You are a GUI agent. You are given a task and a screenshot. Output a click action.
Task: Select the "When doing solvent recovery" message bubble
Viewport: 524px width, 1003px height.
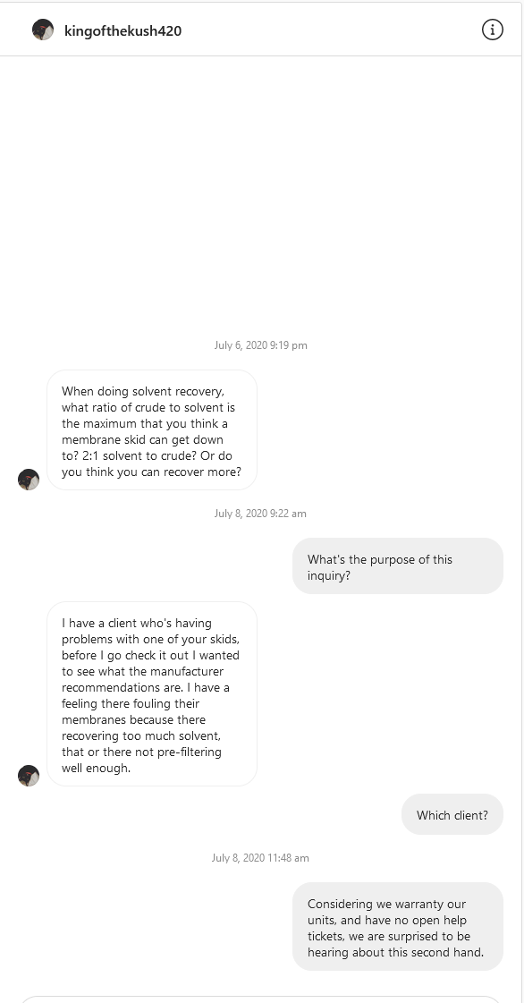coord(152,430)
